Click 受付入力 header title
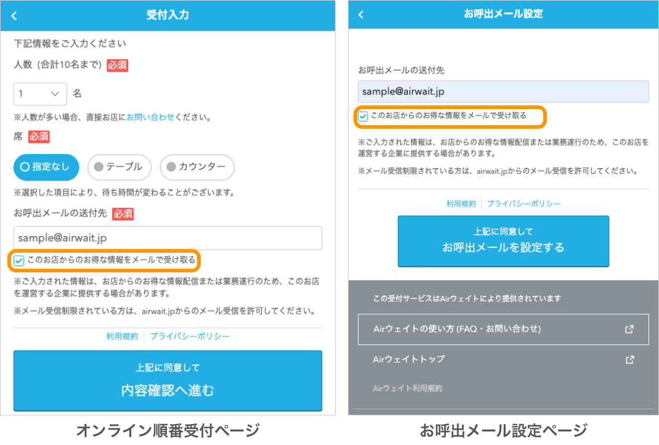The image size is (659, 445). 168,15
